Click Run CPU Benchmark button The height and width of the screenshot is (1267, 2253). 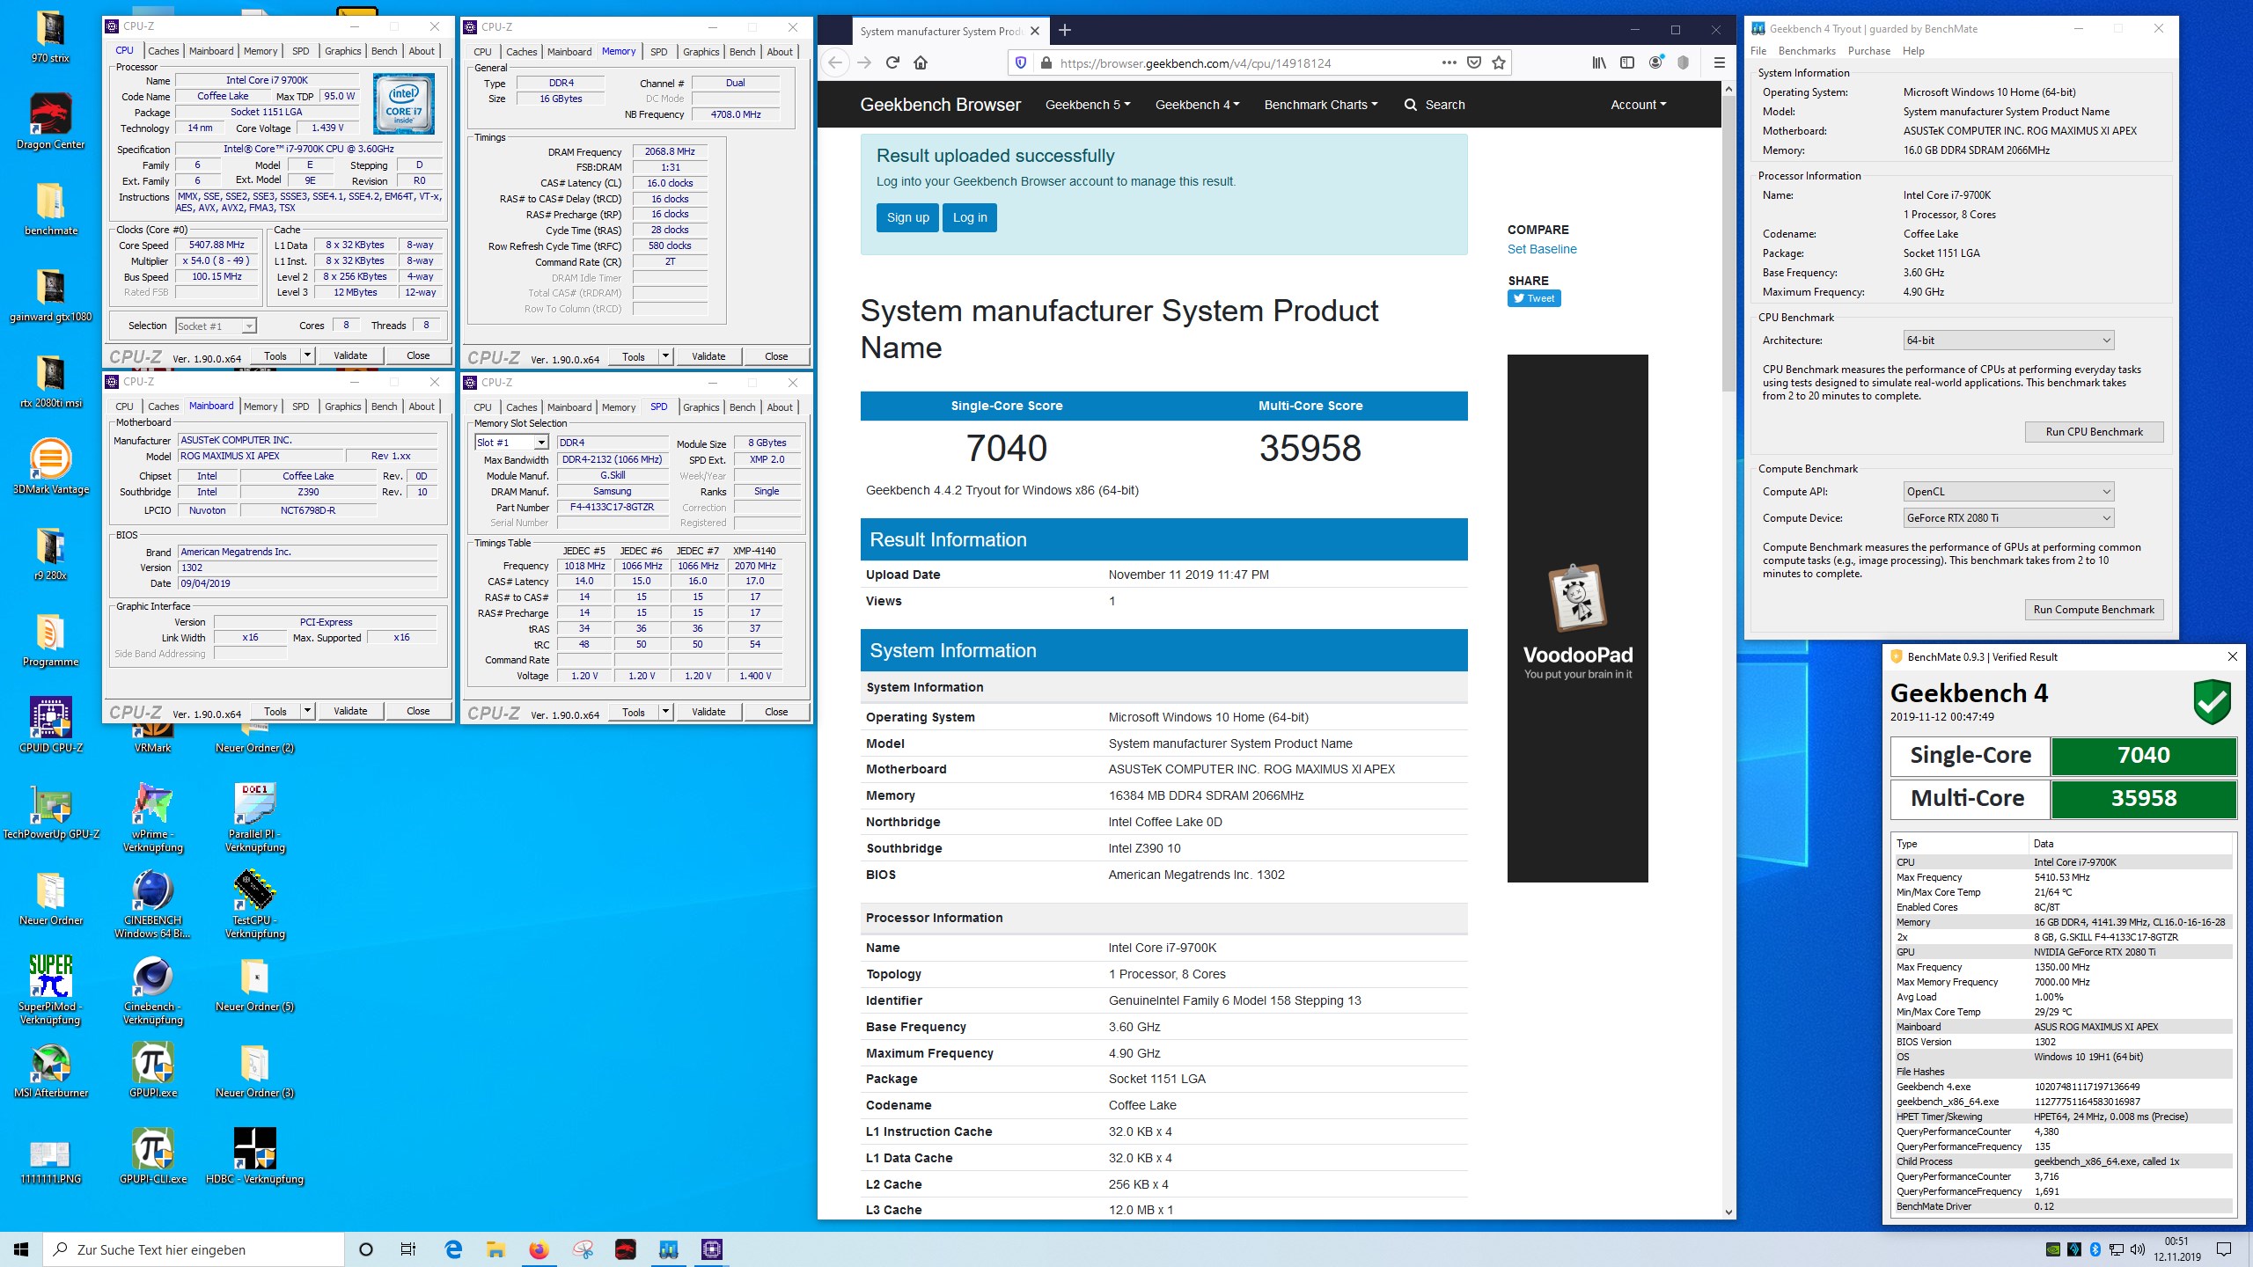(x=2094, y=432)
